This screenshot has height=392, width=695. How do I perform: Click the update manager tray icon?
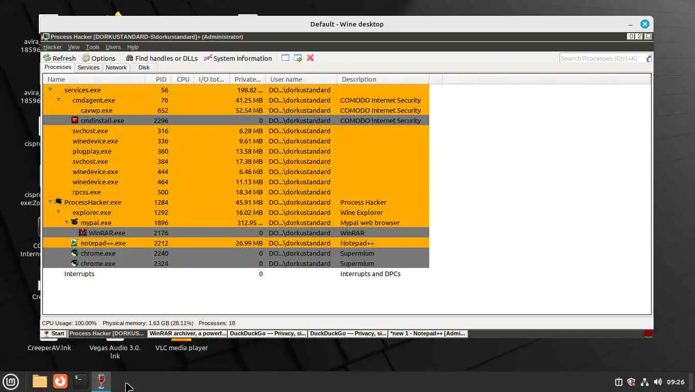[618, 382]
